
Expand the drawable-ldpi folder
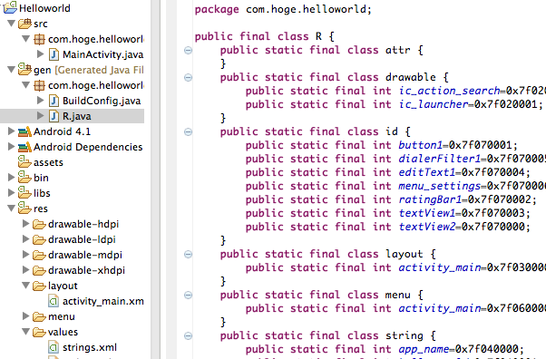click(x=25, y=238)
